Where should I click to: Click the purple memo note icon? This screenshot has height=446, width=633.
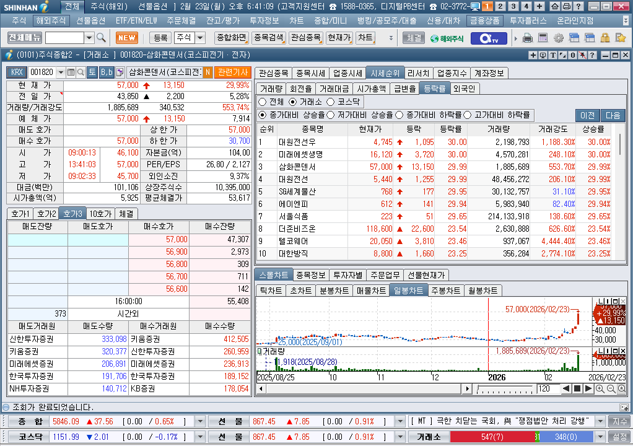coord(120,72)
